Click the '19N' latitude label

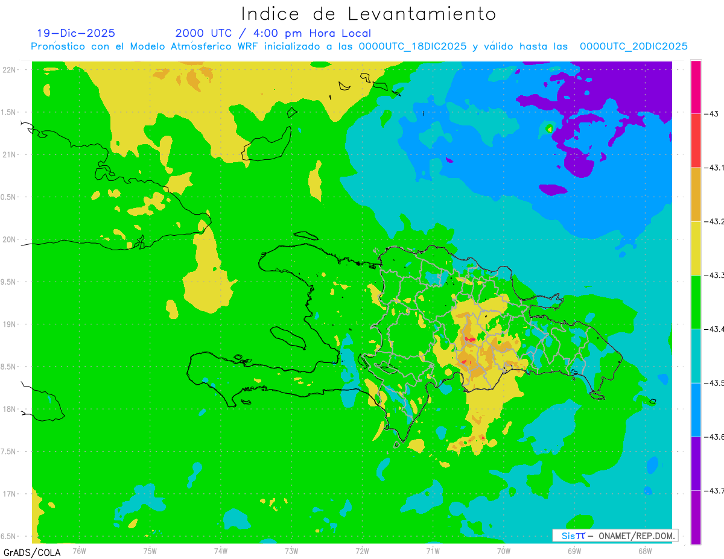pyautogui.click(x=10, y=324)
